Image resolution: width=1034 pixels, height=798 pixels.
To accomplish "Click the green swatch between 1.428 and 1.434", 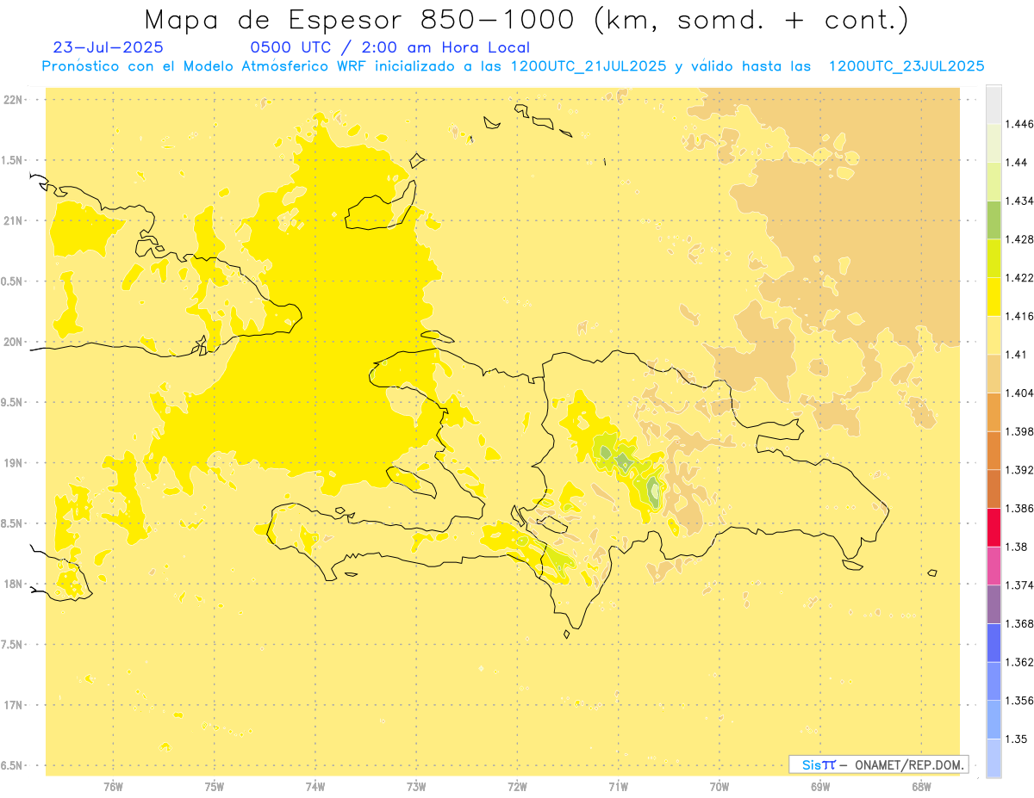I will (x=994, y=220).
